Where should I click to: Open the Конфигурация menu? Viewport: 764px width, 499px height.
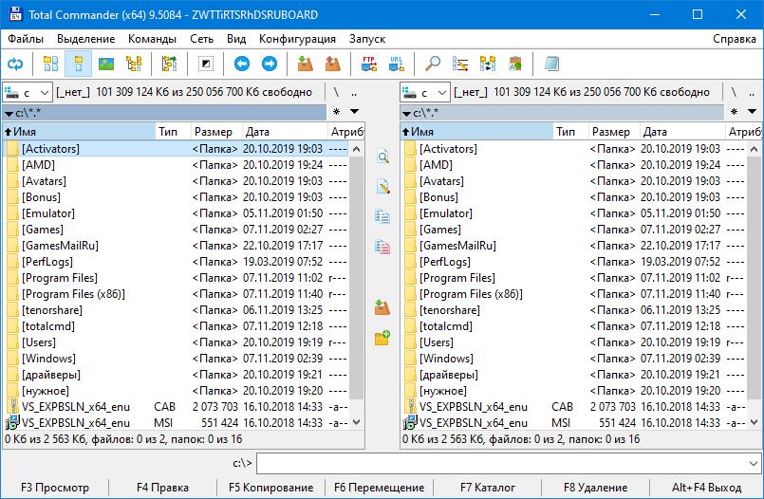(297, 39)
